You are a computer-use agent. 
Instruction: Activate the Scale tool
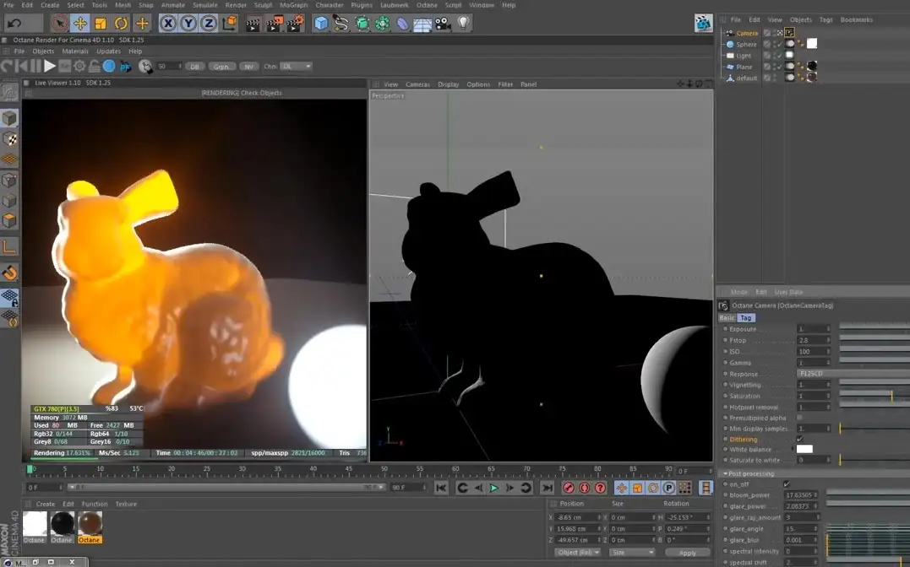click(101, 23)
